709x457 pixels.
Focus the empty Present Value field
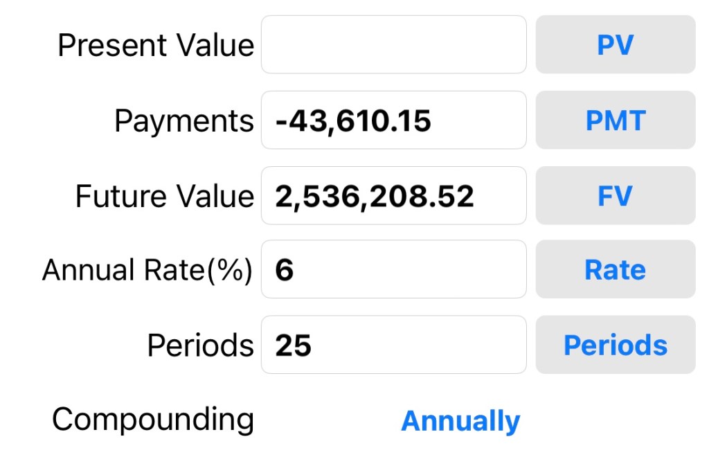(393, 45)
